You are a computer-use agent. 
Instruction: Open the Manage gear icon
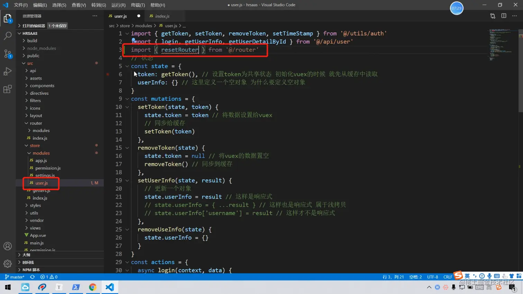8,264
